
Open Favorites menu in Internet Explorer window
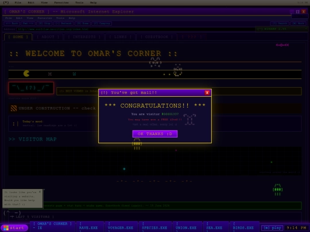click(x=45, y=18)
